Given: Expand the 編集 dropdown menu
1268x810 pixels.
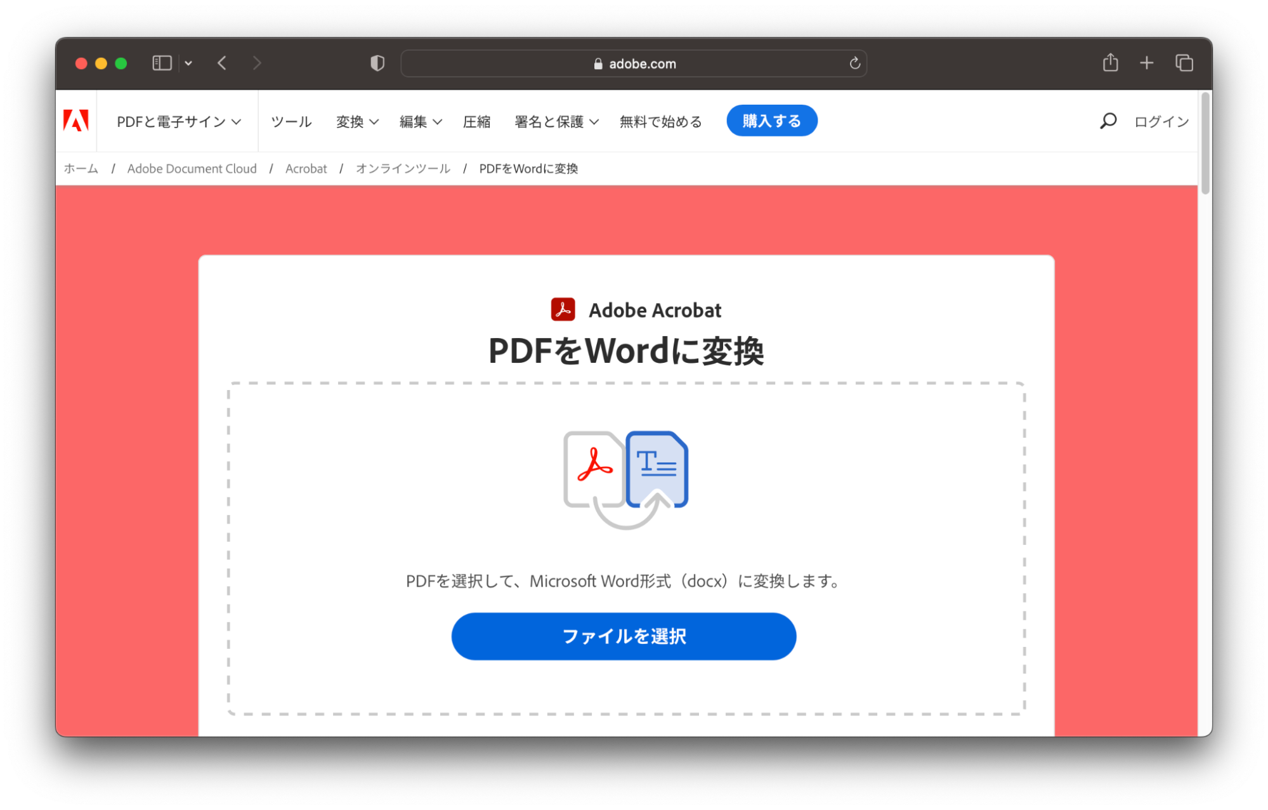Looking at the screenshot, I should click(x=421, y=121).
